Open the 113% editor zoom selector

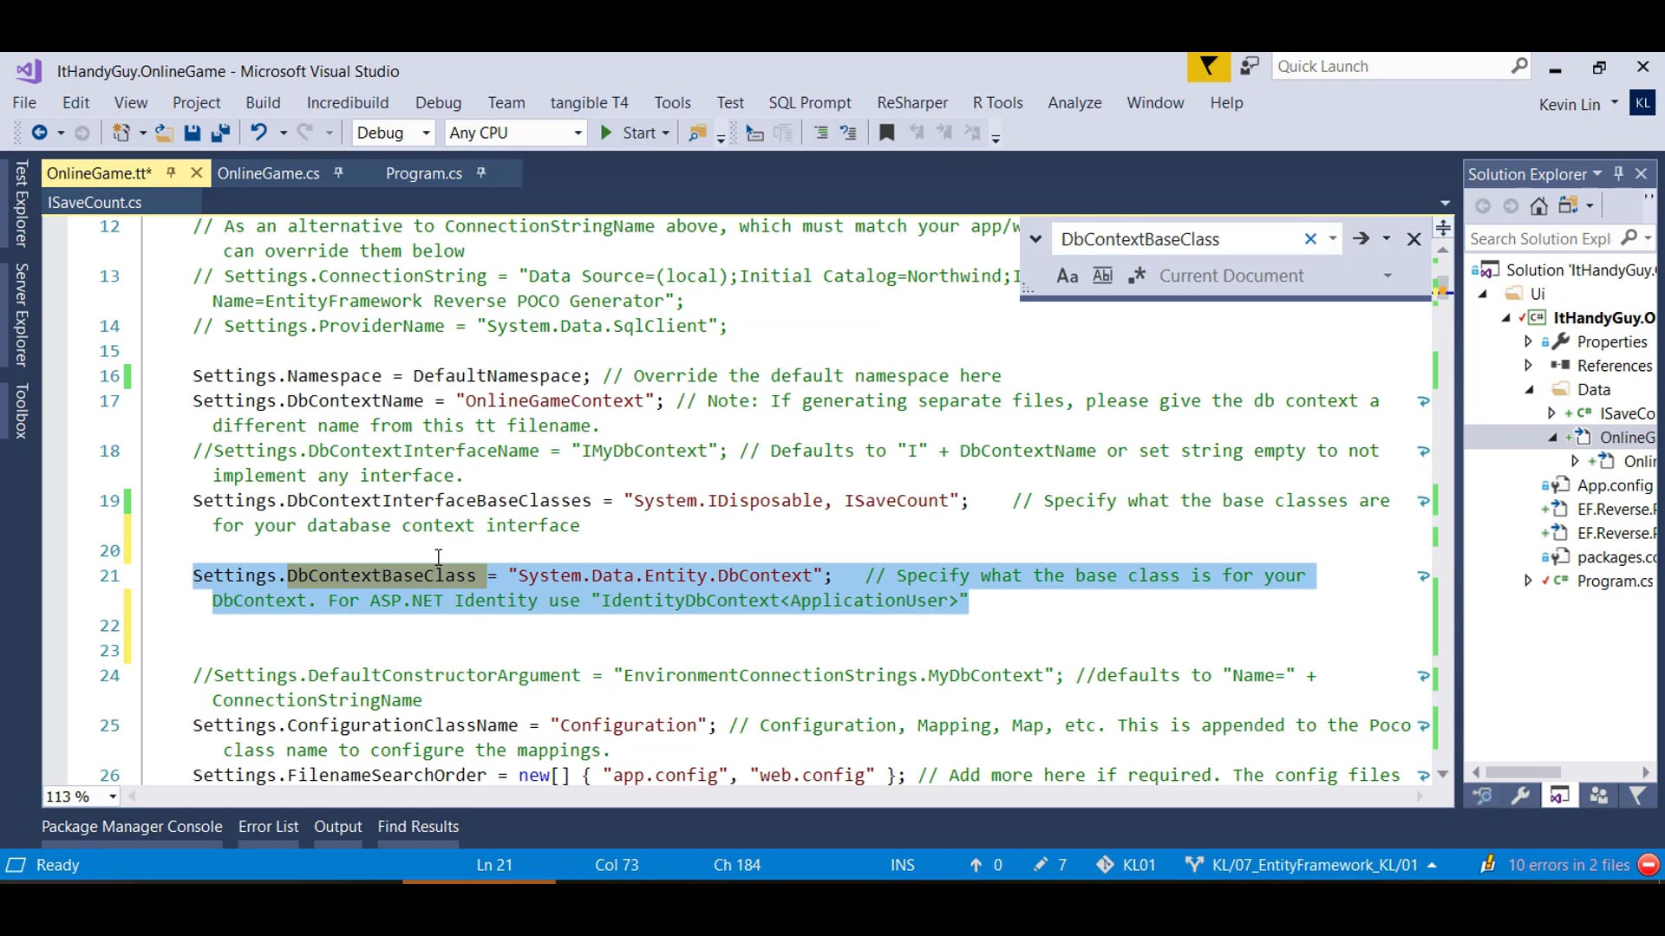(78, 796)
